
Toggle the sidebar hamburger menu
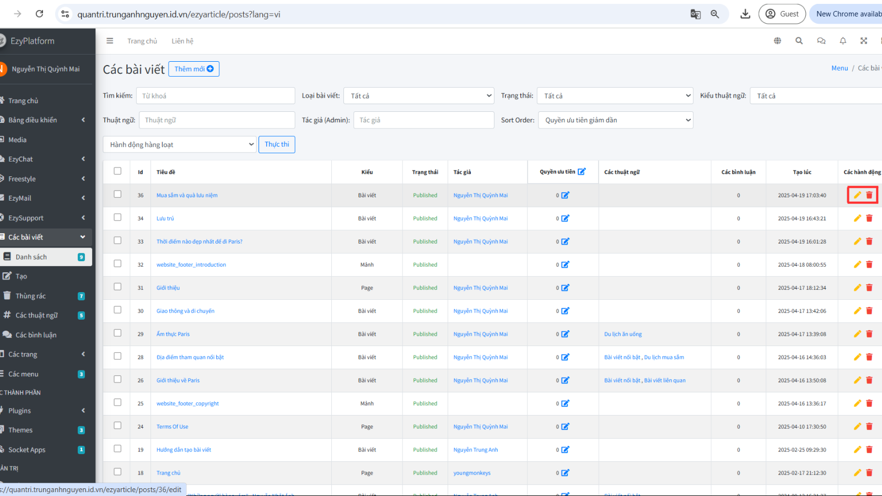(x=110, y=41)
